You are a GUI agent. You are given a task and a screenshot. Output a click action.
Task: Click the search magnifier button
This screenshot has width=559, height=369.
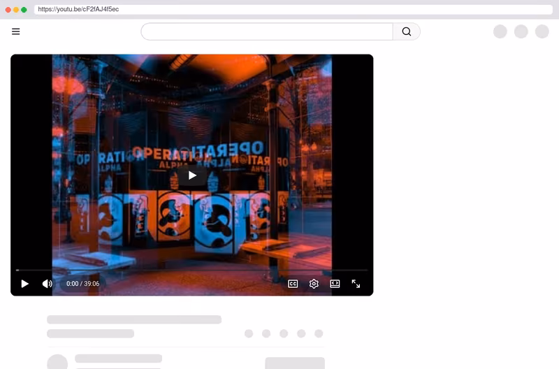tap(407, 31)
